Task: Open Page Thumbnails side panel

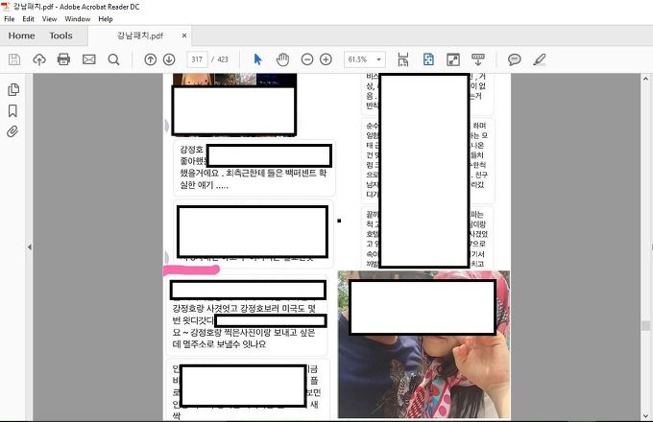Action: 13,89
